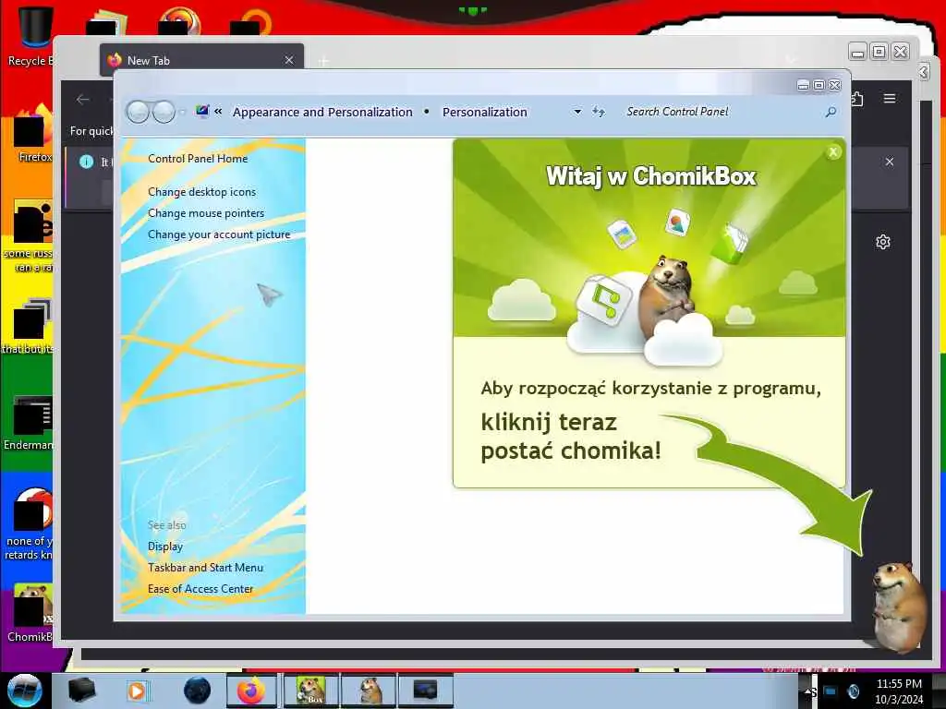The height and width of the screenshot is (709, 946).
Task: Launch the media player taskbar icon
Action: pos(138,691)
